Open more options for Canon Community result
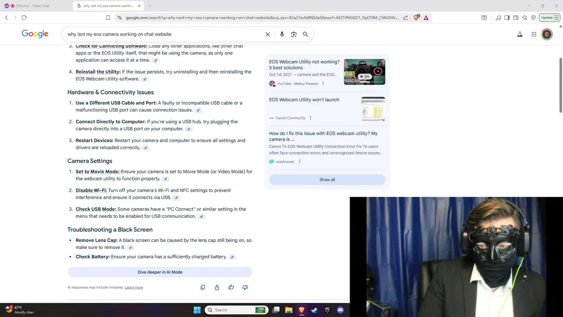The height and width of the screenshot is (317, 563). coord(311,118)
